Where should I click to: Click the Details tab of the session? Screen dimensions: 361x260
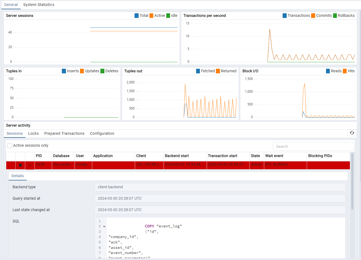(18, 176)
